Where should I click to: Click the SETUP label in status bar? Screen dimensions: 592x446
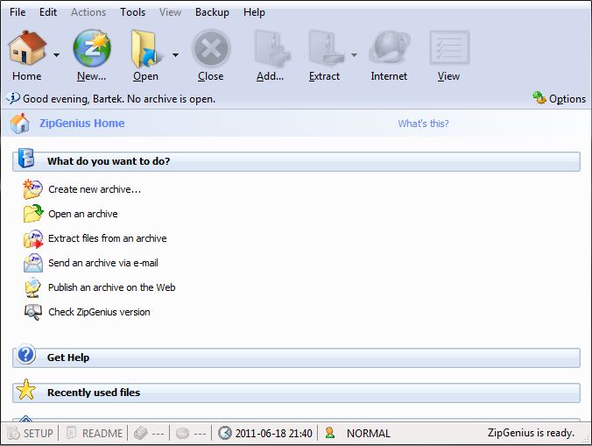(39, 433)
